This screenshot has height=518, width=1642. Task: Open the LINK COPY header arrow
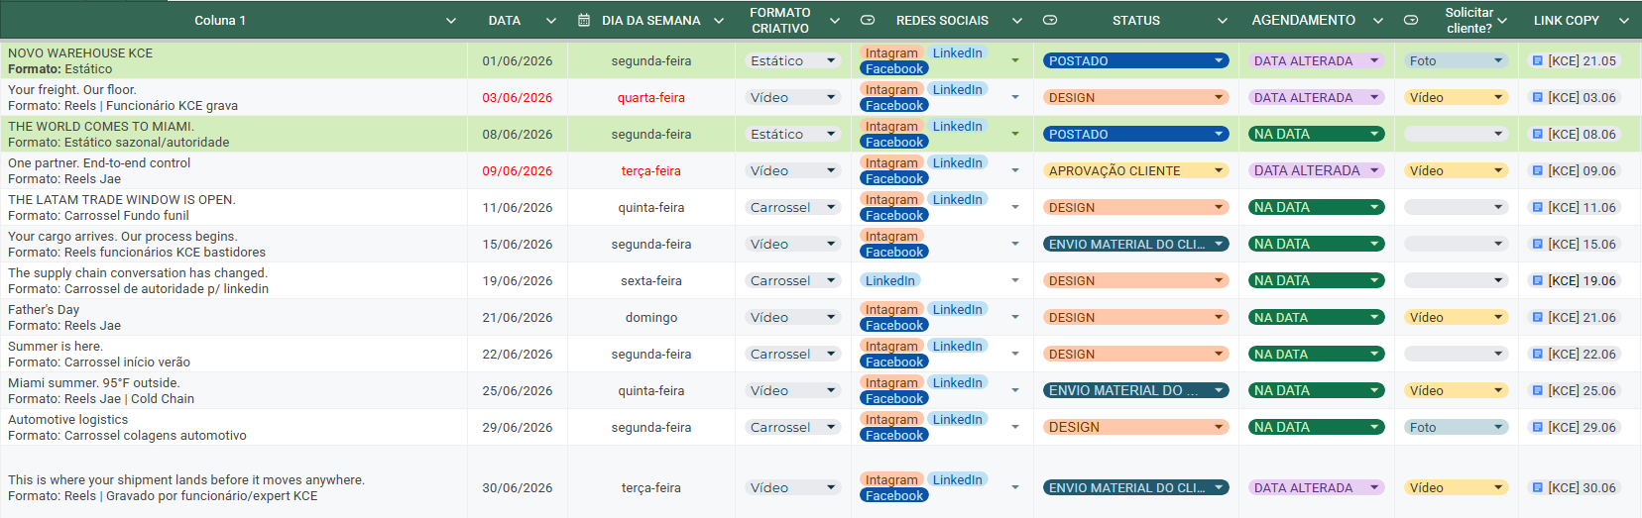click(x=1624, y=20)
